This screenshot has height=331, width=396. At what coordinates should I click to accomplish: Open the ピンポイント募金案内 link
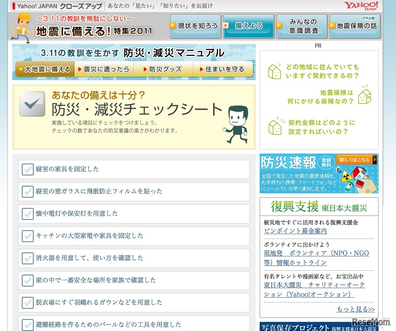pyautogui.click(x=295, y=231)
